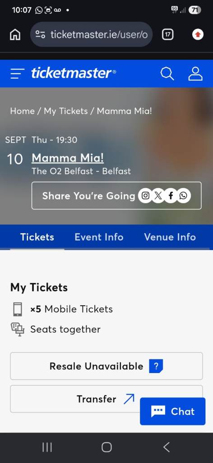The height and width of the screenshot is (463, 213).
Task: Tap the browser home icon
Action: coord(15,34)
